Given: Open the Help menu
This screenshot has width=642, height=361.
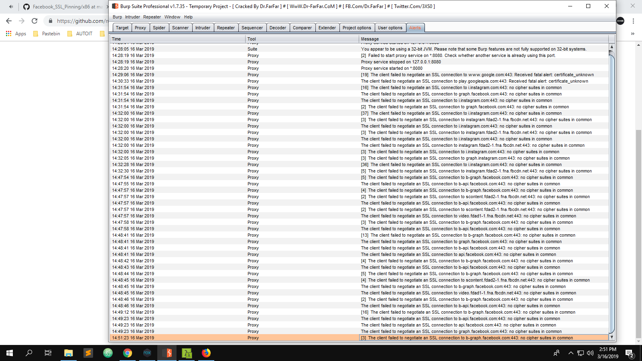Looking at the screenshot, I should [x=188, y=17].
